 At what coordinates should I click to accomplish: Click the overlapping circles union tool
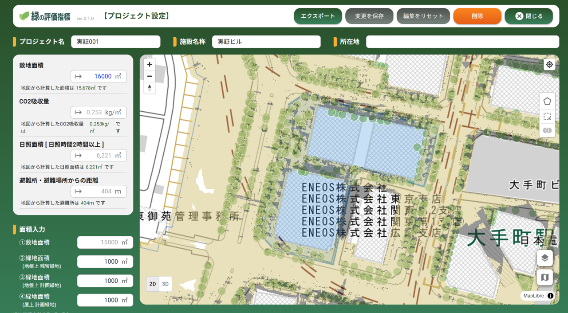[547, 130]
